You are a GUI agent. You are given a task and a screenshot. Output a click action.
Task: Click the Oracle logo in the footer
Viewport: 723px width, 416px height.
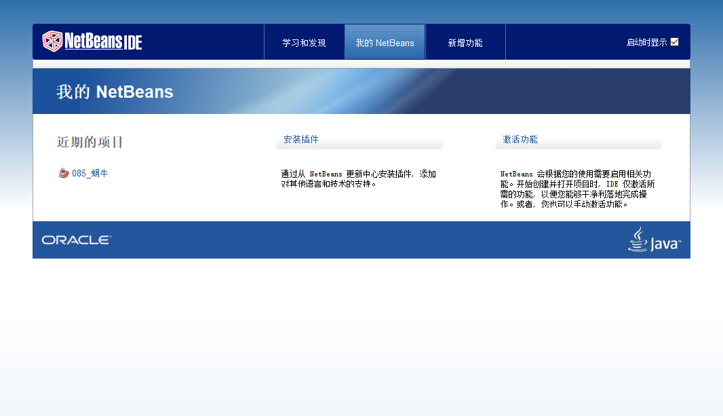point(77,240)
